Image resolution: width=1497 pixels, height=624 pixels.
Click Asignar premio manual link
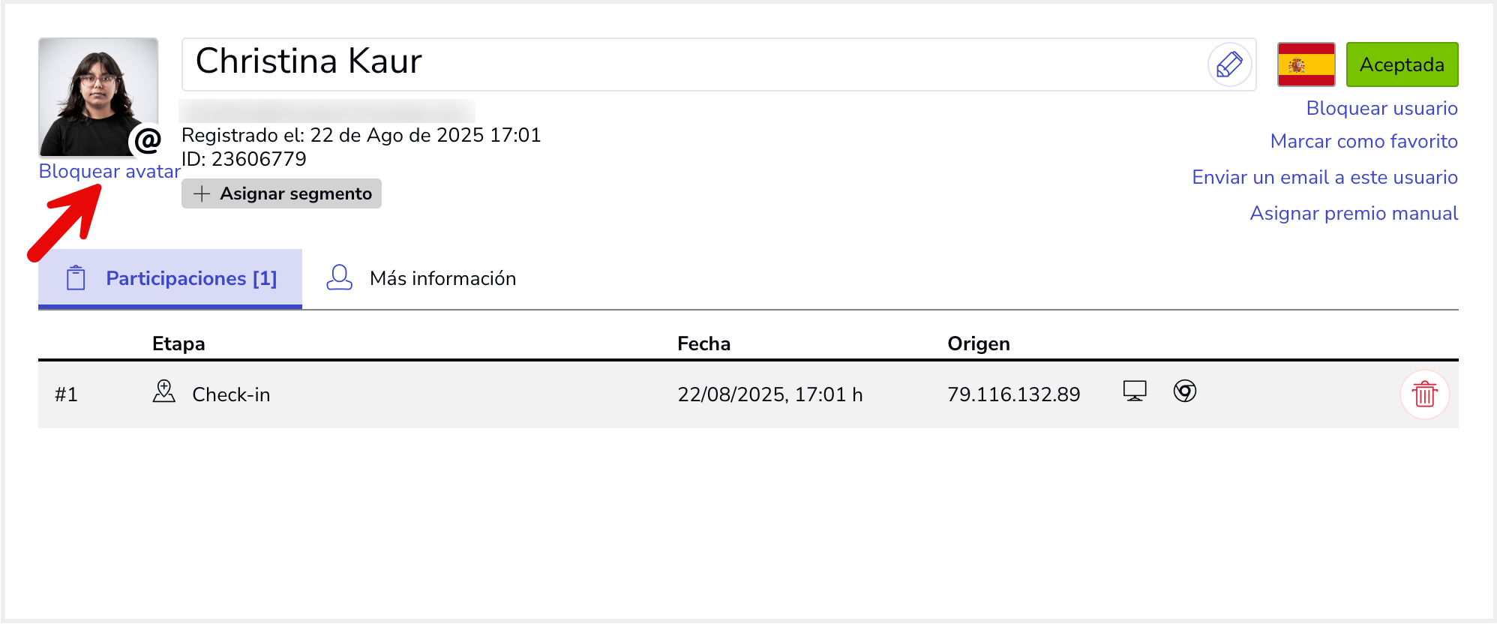pos(1354,213)
